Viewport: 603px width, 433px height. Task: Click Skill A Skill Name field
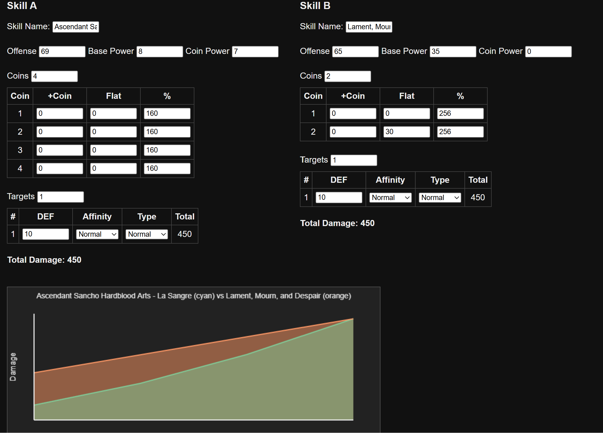76,27
